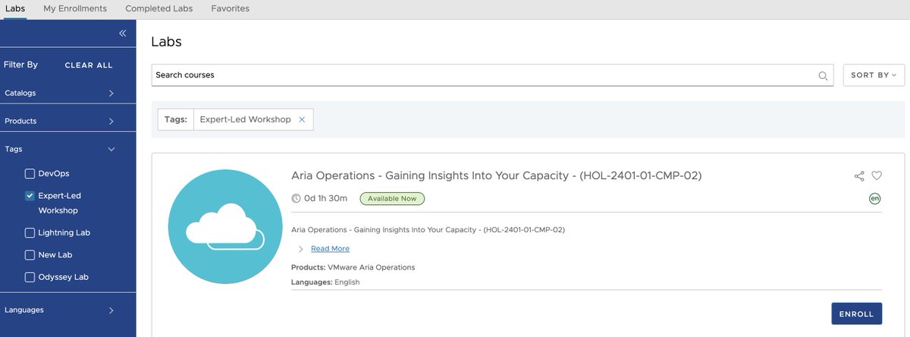Uncheck the Expert-Led Workshop checkbox
This screenshot has width=910, height=337.
[30, 196]
